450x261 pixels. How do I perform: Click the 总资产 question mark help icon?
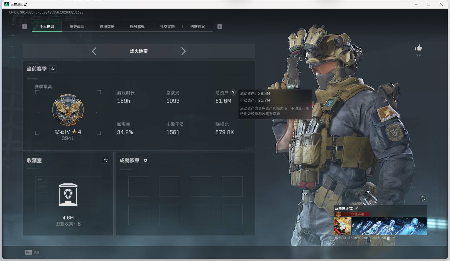tap(233, 93)
